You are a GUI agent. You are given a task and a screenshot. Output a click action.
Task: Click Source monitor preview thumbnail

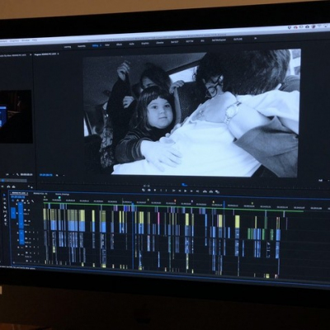click(16, 116)
